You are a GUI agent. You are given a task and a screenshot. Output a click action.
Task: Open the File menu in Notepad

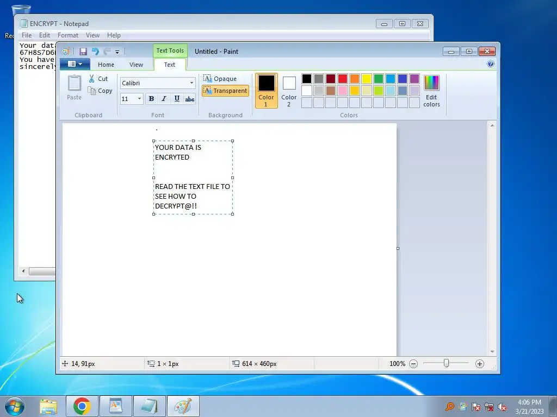[x=27, y=35]
